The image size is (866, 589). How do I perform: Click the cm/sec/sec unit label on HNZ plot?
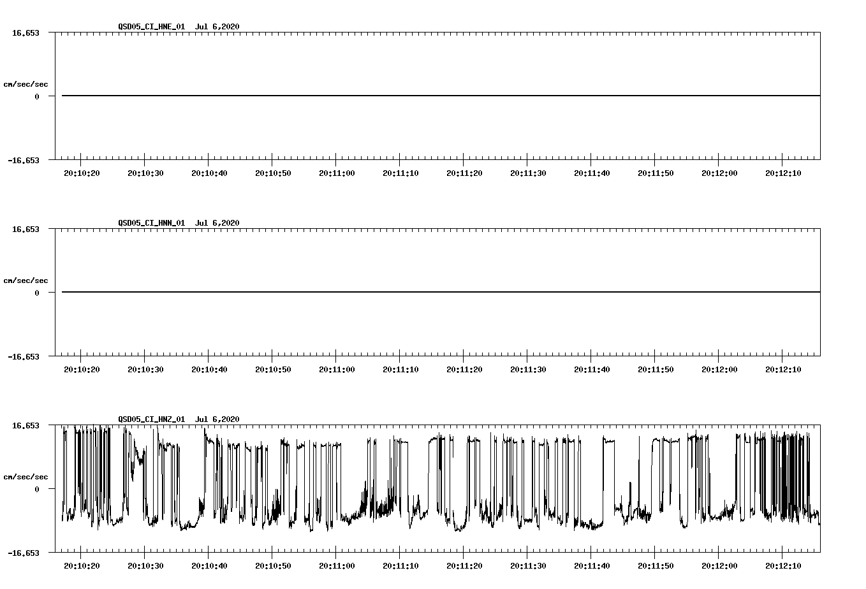pyautogui.click(x=26, y=477)
